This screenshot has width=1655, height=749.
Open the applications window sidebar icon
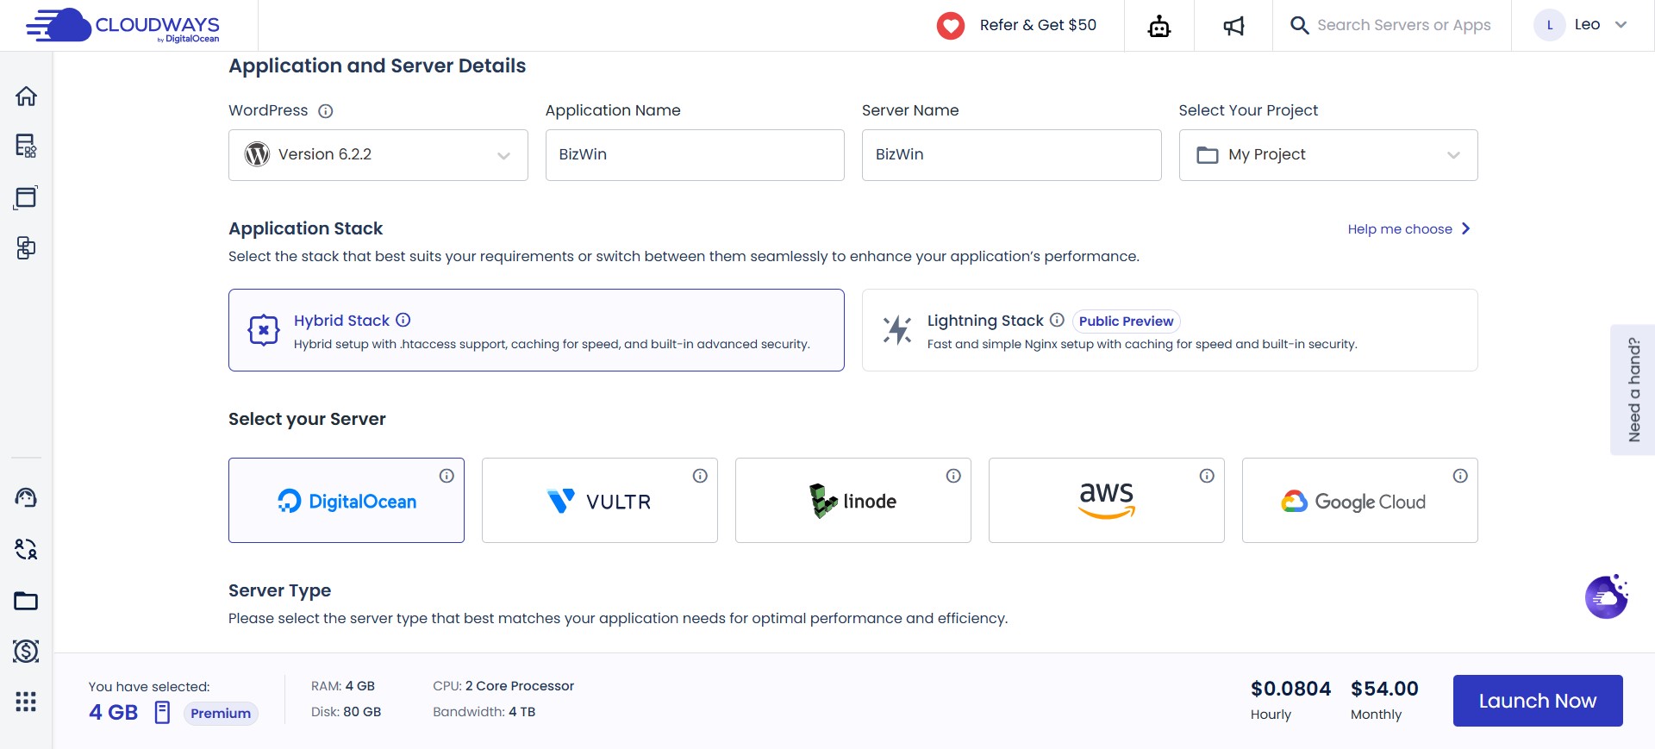click(26, 197)
